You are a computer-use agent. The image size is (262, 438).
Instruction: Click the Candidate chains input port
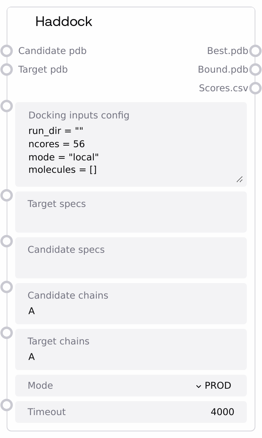7,287
